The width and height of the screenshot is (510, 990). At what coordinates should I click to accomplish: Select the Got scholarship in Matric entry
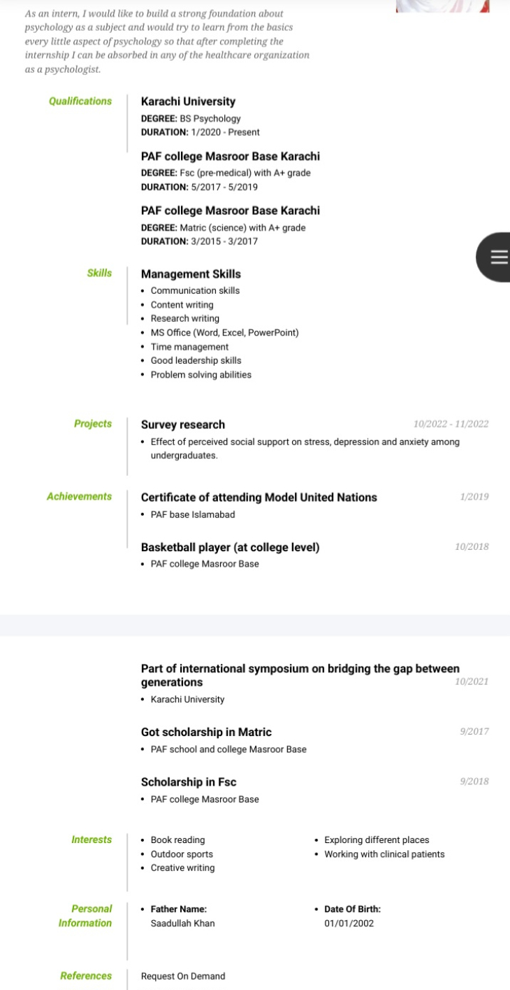206,732
